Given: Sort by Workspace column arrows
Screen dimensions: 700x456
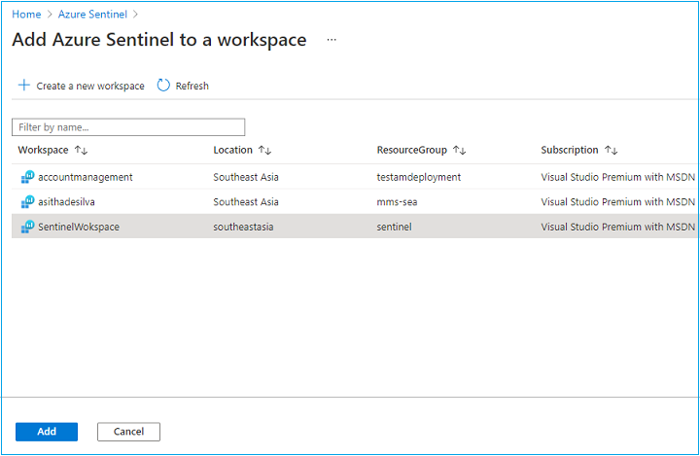Looking at the screenshot, I should click(x=81, y=150).
